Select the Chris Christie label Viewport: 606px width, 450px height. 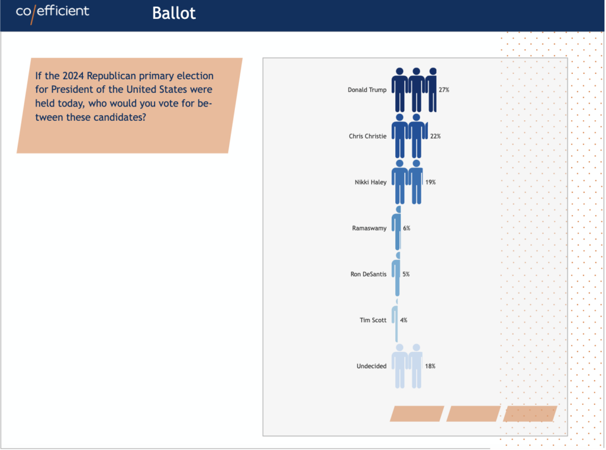367,136
